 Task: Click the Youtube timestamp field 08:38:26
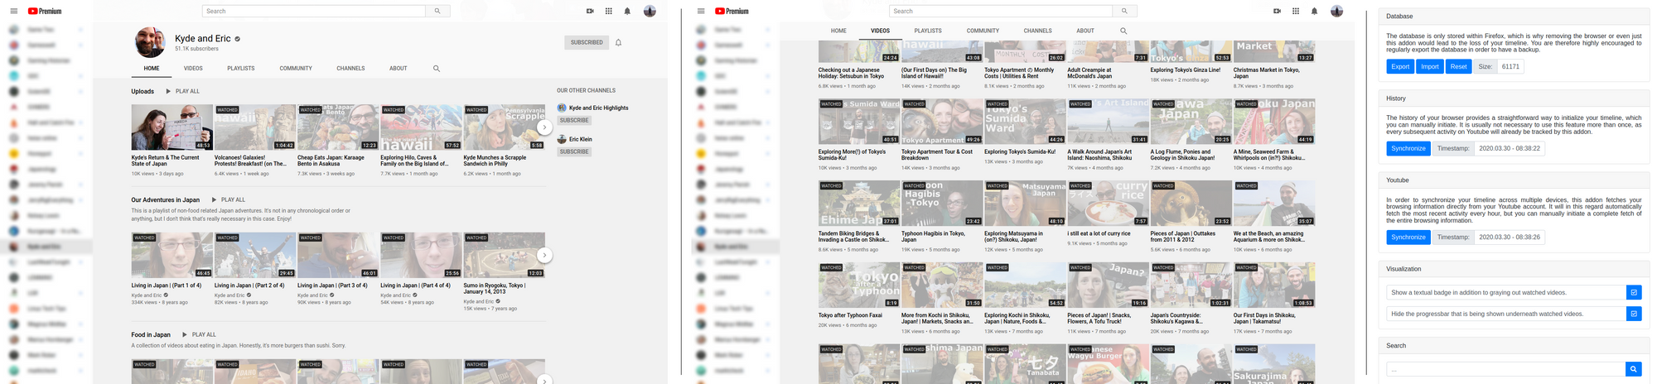click(x=1510, y=237)
